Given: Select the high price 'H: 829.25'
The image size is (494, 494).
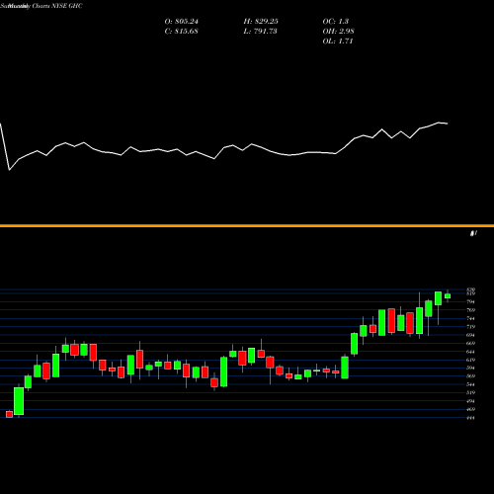Looking at the screenshot, I should pos(261,22).
